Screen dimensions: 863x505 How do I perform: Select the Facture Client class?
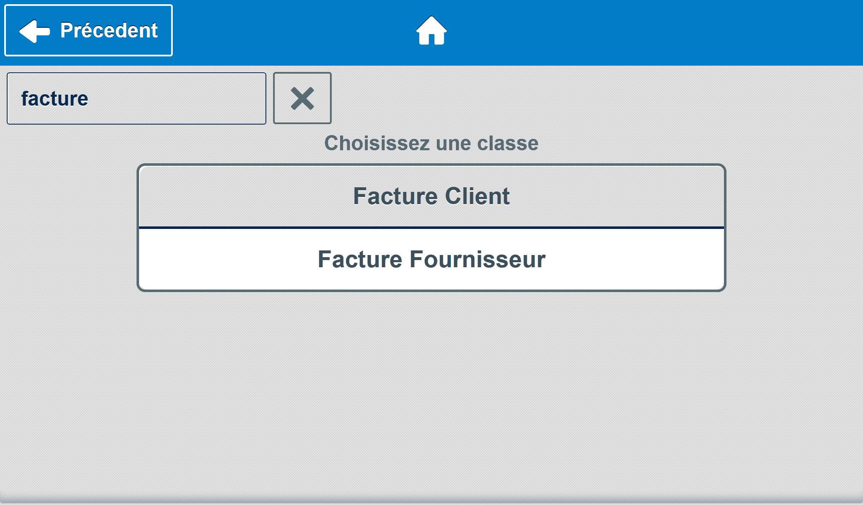click(431, 196)
